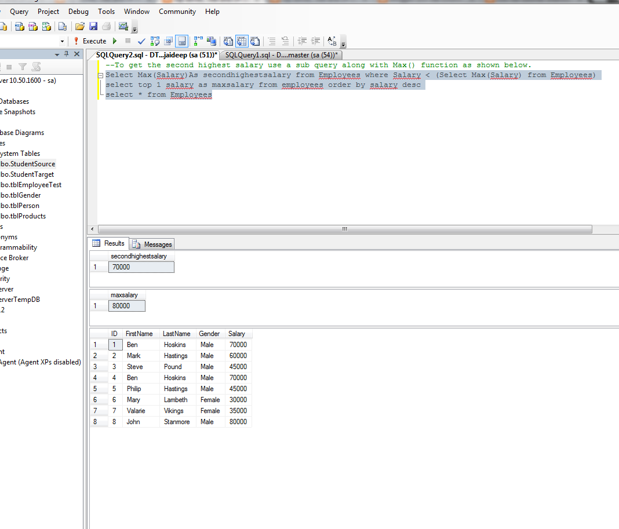Click the Open File folder icon
Image resolution: width=619 pixels, height=529 pixels.
click(x=80, y=27)
